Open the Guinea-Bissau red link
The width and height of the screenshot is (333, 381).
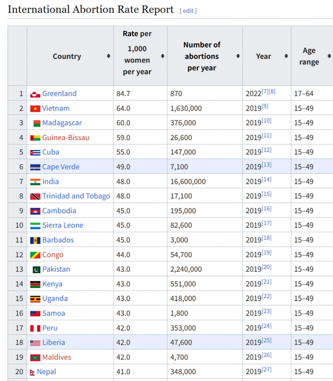(66, 138)
